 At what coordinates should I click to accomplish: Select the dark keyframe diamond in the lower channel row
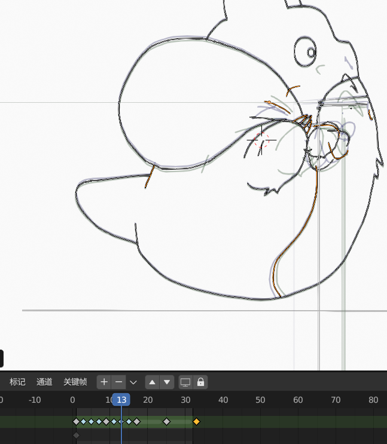[x=77, y=435]
